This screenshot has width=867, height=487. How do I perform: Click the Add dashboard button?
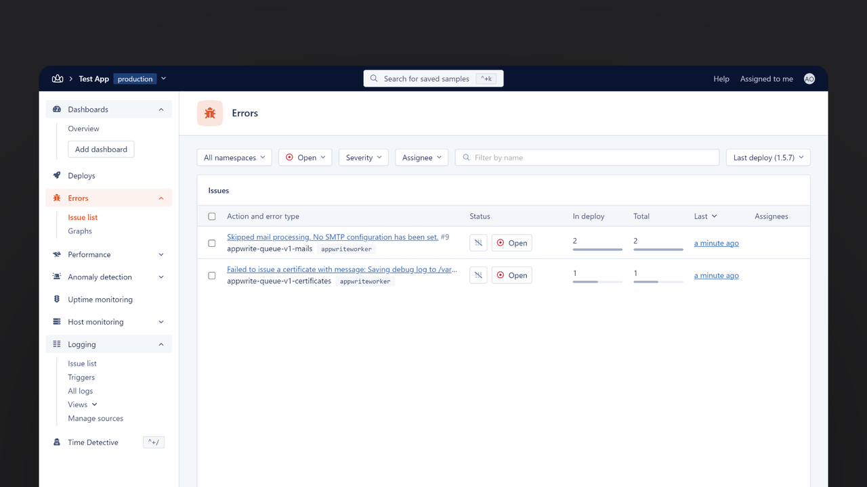point(101,149)
